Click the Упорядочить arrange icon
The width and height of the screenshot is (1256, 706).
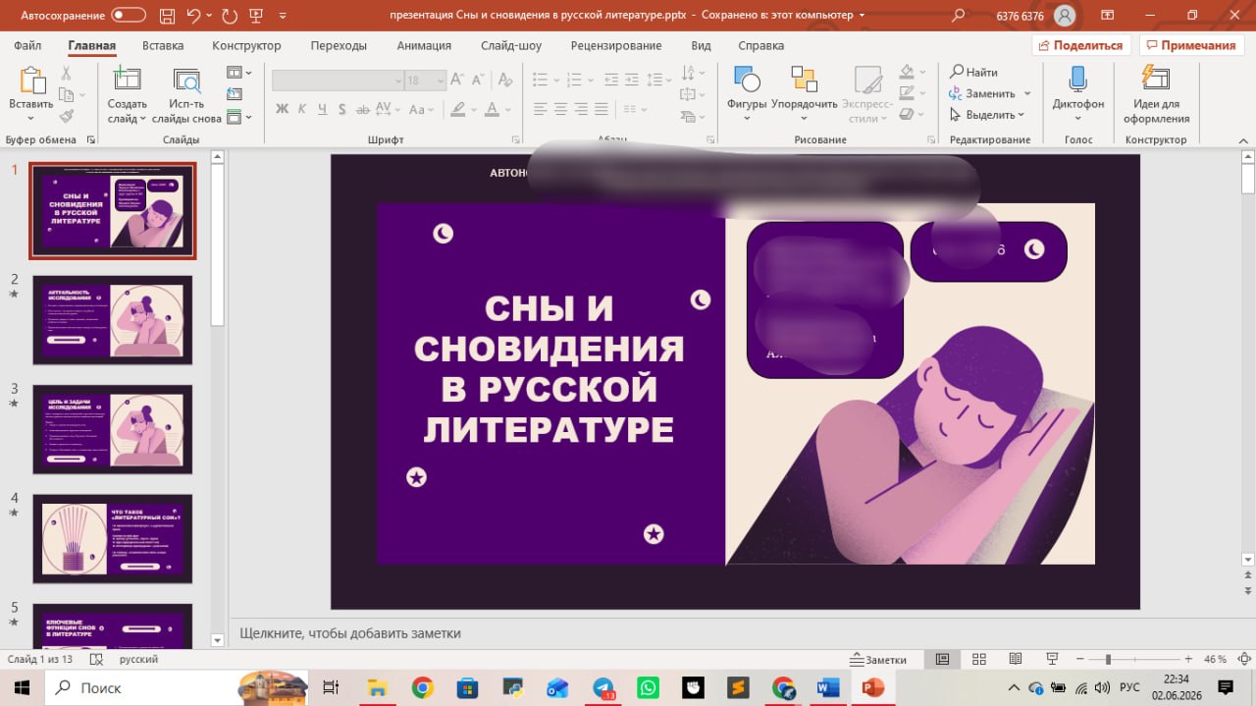pyautogui.click(x=804, y=81)
